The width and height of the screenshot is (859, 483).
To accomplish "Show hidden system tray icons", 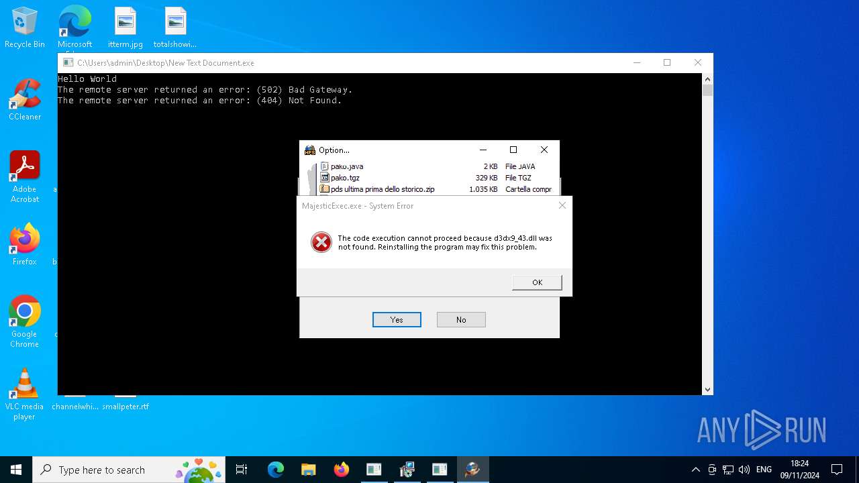I will point(696,470).
